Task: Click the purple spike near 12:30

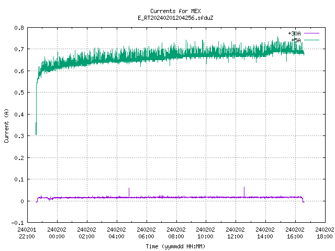Action: point(244,192)
